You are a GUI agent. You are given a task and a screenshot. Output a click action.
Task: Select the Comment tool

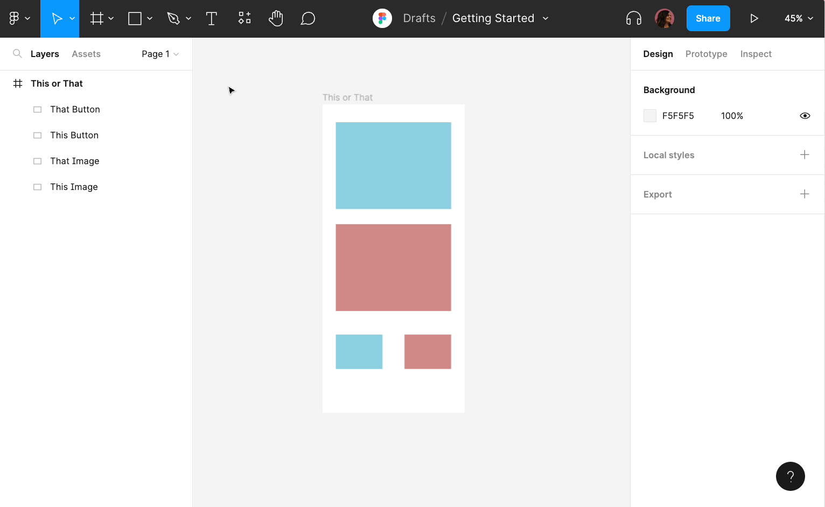307,18
